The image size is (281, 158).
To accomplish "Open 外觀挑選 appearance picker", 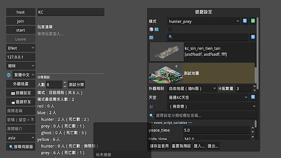I will pos(21,84).
